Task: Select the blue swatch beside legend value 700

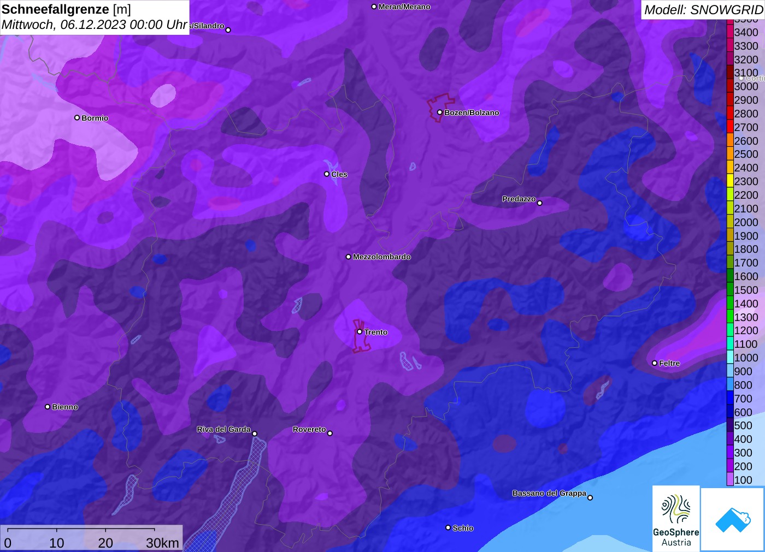Action: [729, 399]
